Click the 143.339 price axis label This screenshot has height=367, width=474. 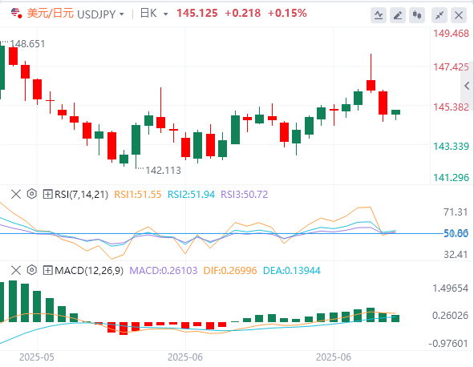click(x=451, y=147)
